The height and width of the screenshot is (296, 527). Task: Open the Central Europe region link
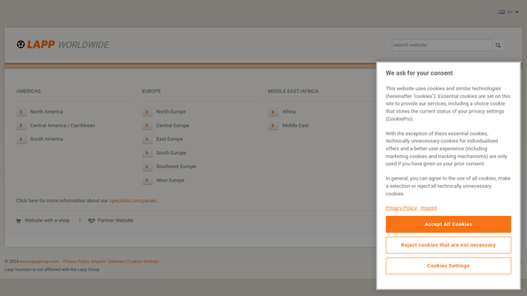172,125
